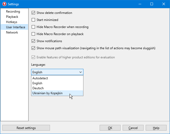Enable Hide Macro Recorder on playback

pos(33,34)
